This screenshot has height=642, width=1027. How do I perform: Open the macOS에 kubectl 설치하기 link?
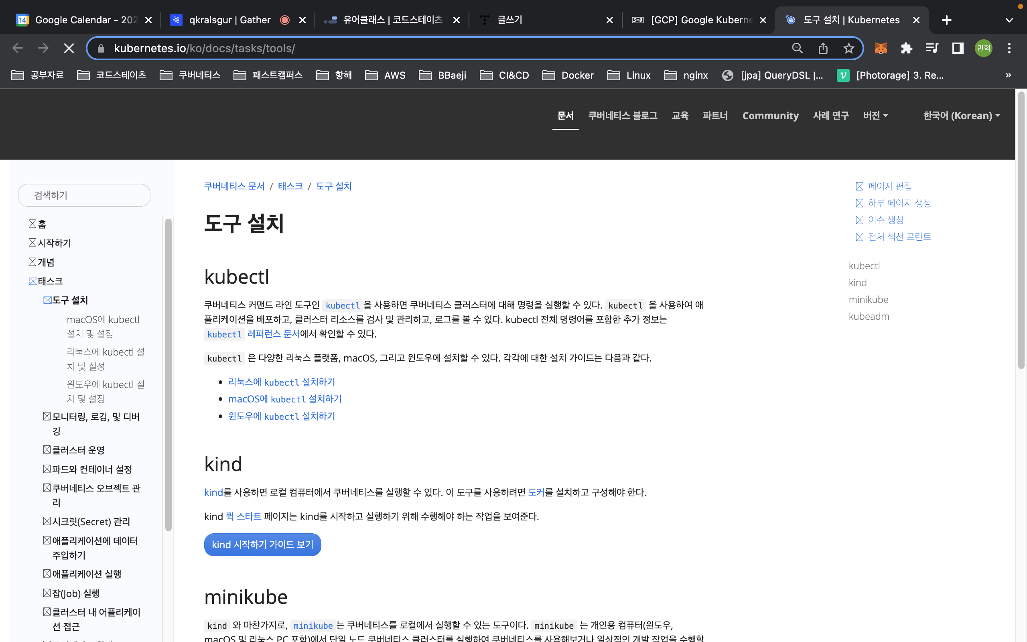pyautogui.click(x=285, y=399)
